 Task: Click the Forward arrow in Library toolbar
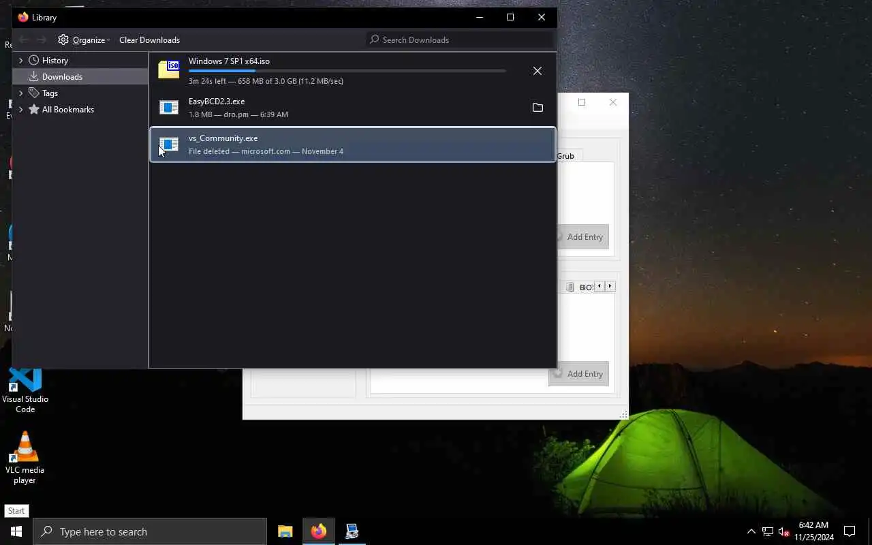[42, 40]
